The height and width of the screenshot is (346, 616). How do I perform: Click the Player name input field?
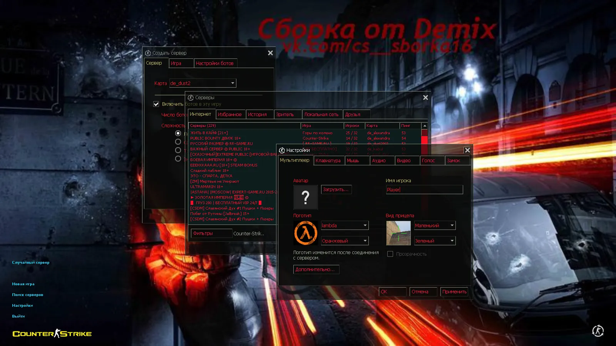[423, 190]
